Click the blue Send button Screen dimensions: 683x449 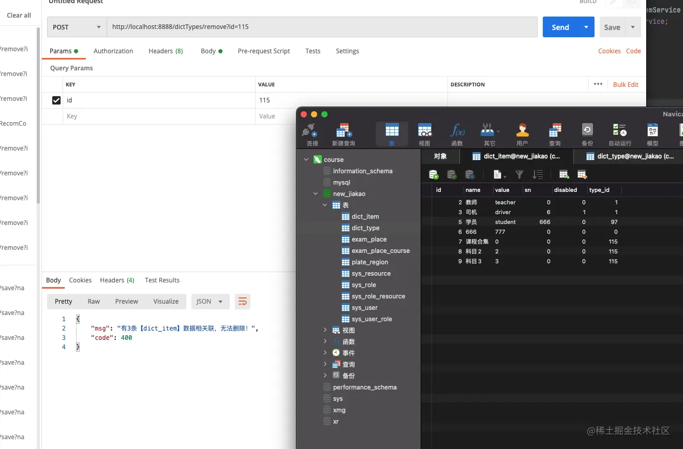point(560,27)
